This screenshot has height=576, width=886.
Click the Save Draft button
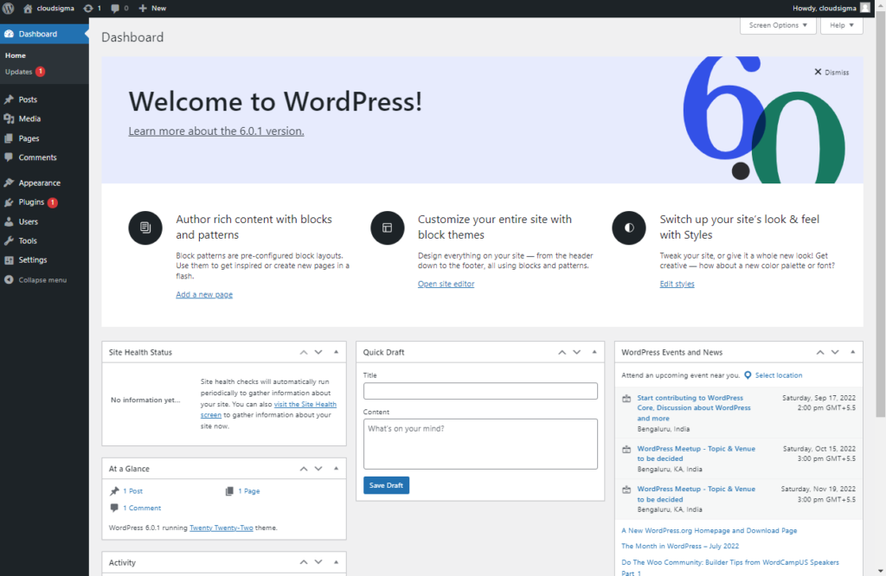pos(386,485)
